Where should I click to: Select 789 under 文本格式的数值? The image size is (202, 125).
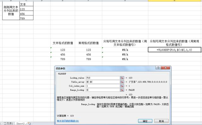click(63, 59)
